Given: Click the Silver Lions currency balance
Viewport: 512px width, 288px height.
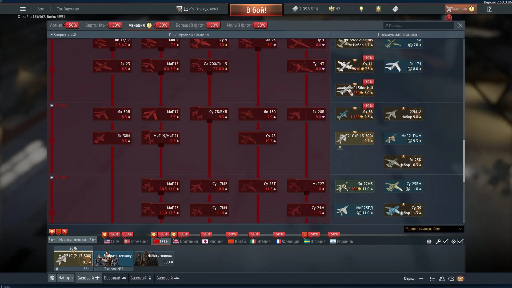Looking at the screenshot, I should point(305,9).
